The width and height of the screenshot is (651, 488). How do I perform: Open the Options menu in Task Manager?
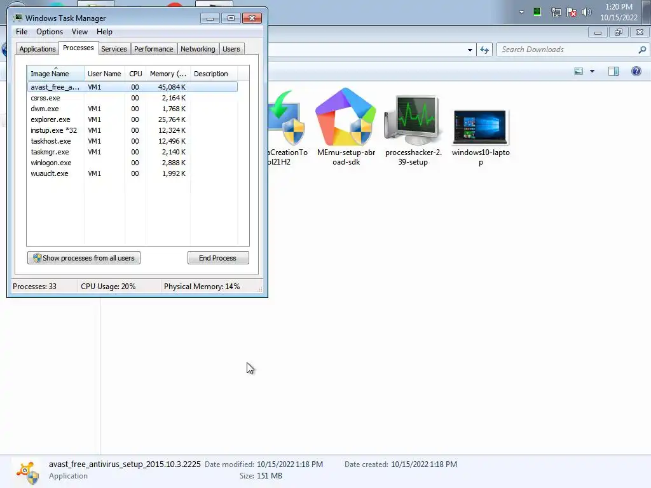click(50, 32)
